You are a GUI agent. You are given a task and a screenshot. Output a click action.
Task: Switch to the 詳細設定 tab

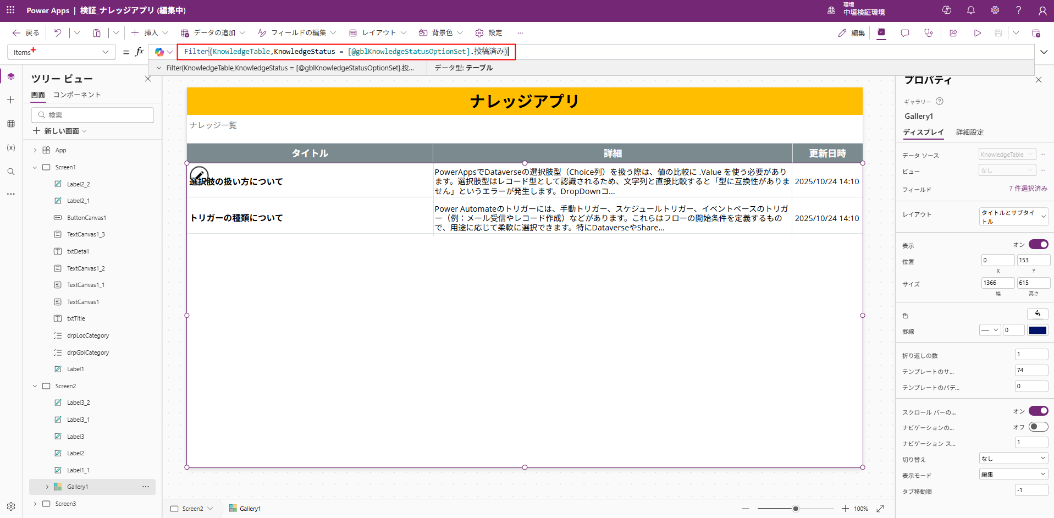(969, 132)
